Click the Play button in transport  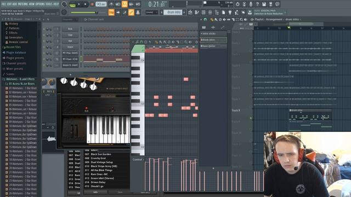(x=79, y=4)
